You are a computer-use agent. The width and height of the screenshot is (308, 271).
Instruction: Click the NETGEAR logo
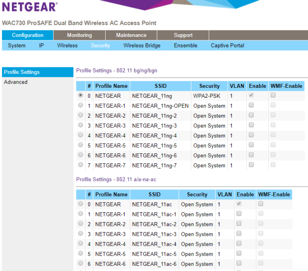pos(30,7)
